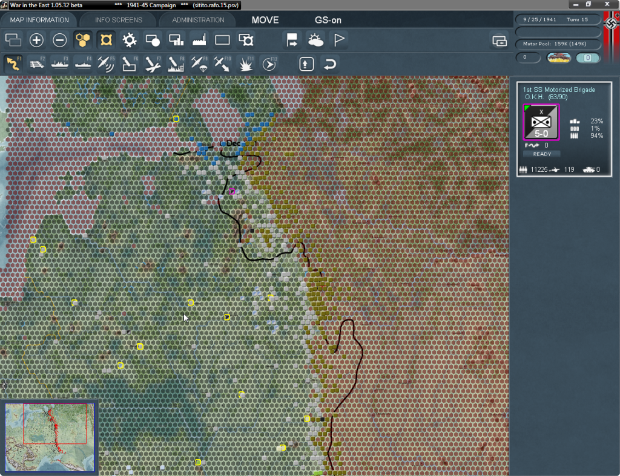
Task: Open the INFO SCREENS tab
Action: click(118, 20)
